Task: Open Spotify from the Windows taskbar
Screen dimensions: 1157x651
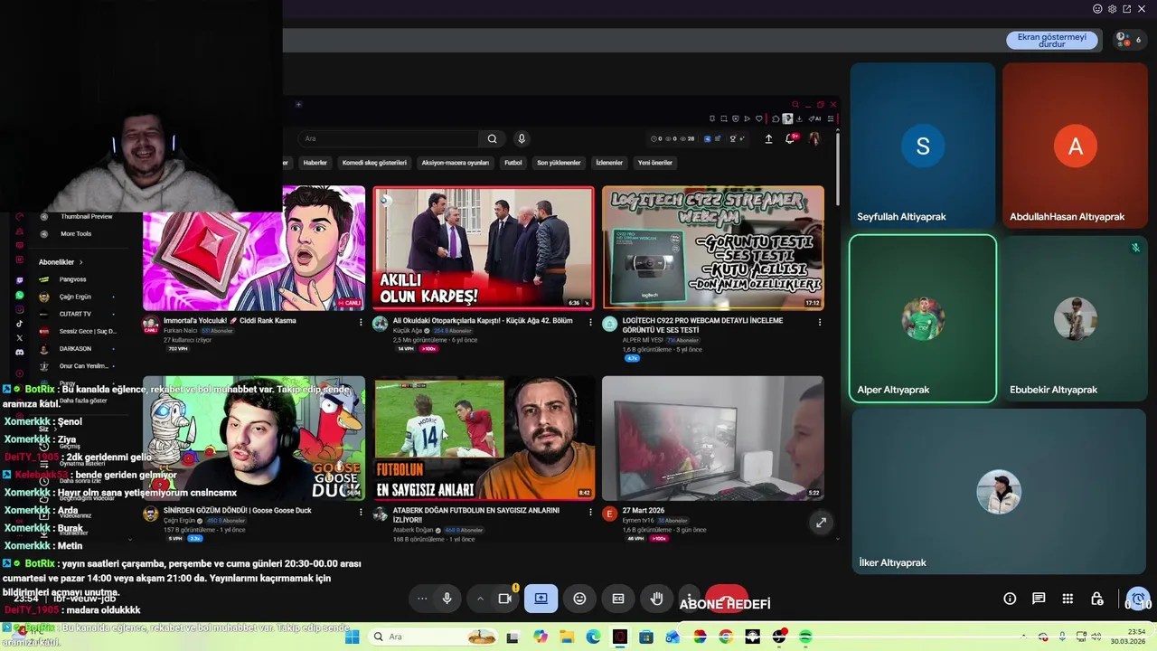Action: point(805,637)
